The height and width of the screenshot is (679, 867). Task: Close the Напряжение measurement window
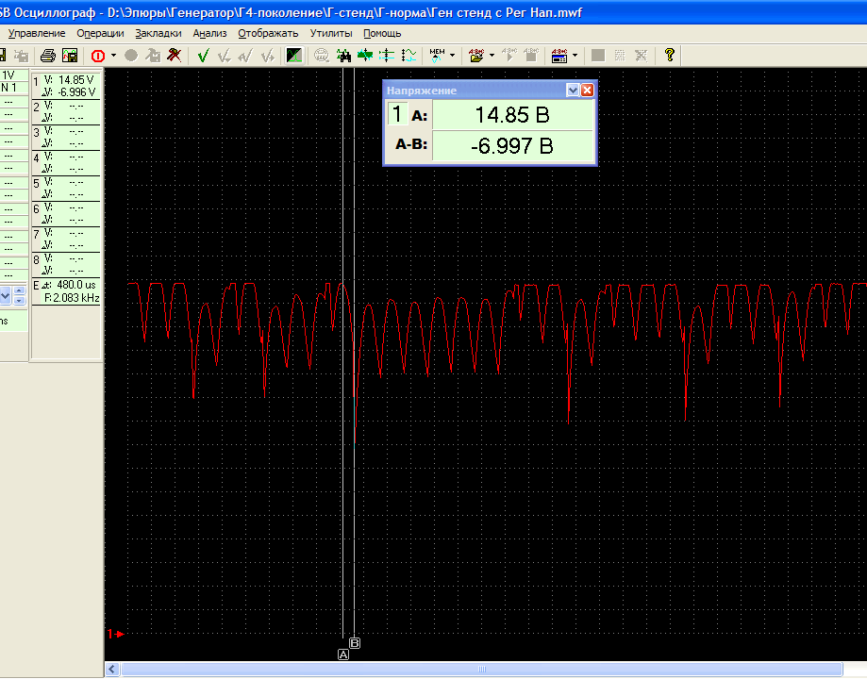pyautogui.click(x=587, y=91)
